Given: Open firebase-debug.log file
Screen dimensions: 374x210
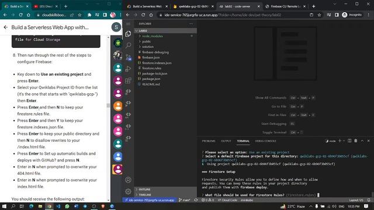Looking at the screenshot, I should (155, 52).
